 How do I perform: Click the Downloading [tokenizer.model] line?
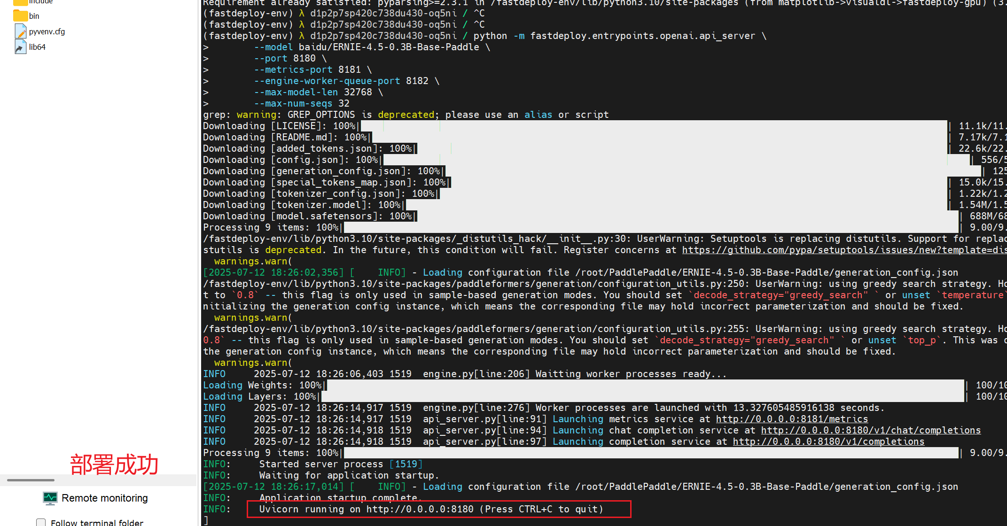coord(605,205)
